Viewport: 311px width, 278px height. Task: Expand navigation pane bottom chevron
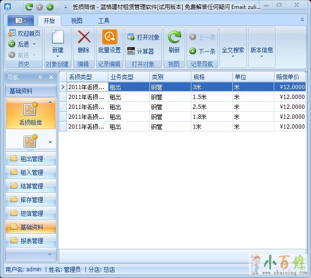[49, 254]
